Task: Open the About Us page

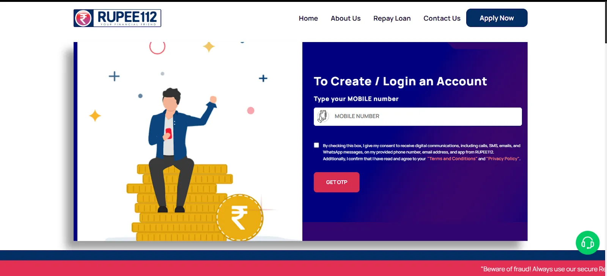Action: (x=346, y=18)
